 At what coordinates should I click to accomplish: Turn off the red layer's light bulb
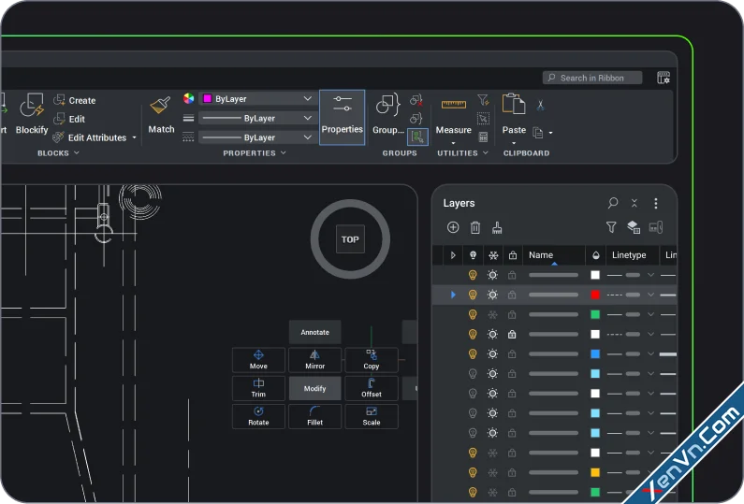pyautogui.click(x=472, y=295)
